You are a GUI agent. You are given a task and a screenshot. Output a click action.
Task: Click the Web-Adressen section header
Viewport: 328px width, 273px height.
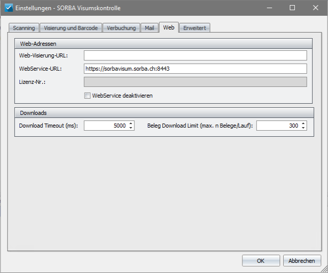[163, 44]
